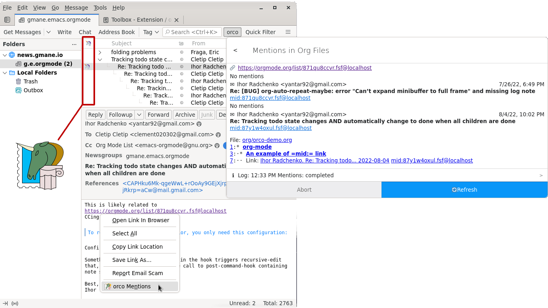The height and width of the screenshot is (308, 548).
Task: Open mid:87y1w4oxul.fsf@localhost link under second message
Action: point(271,128)
